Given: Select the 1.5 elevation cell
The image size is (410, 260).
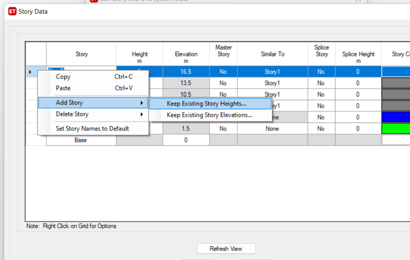Looking at the screenshot, I should (186, 129).
